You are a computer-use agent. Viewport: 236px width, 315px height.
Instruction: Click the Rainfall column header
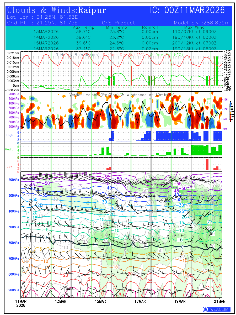pos(150,27)
